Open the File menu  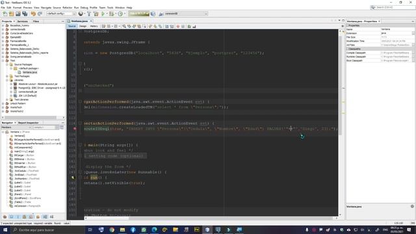pos(3,8)
